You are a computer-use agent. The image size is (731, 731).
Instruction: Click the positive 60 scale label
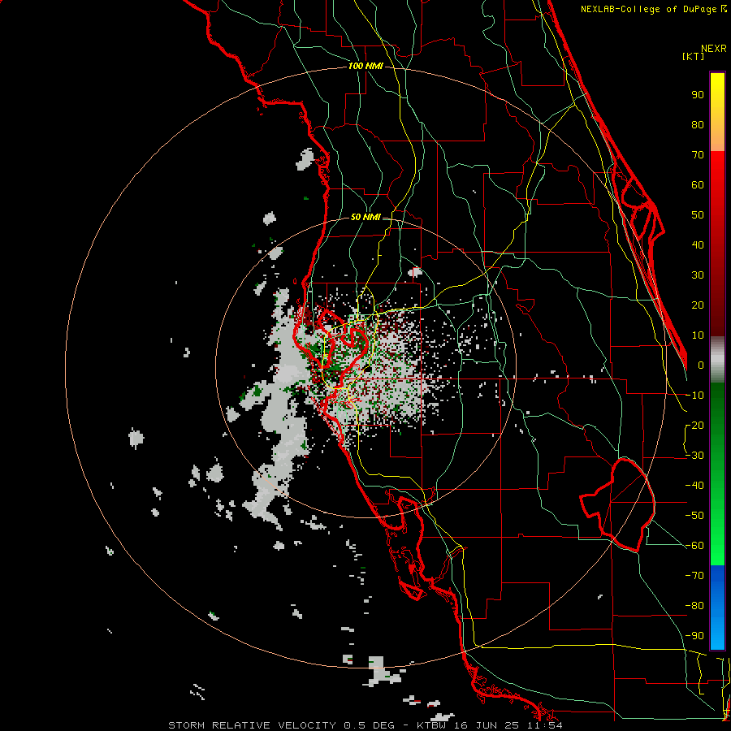point(698,185)
